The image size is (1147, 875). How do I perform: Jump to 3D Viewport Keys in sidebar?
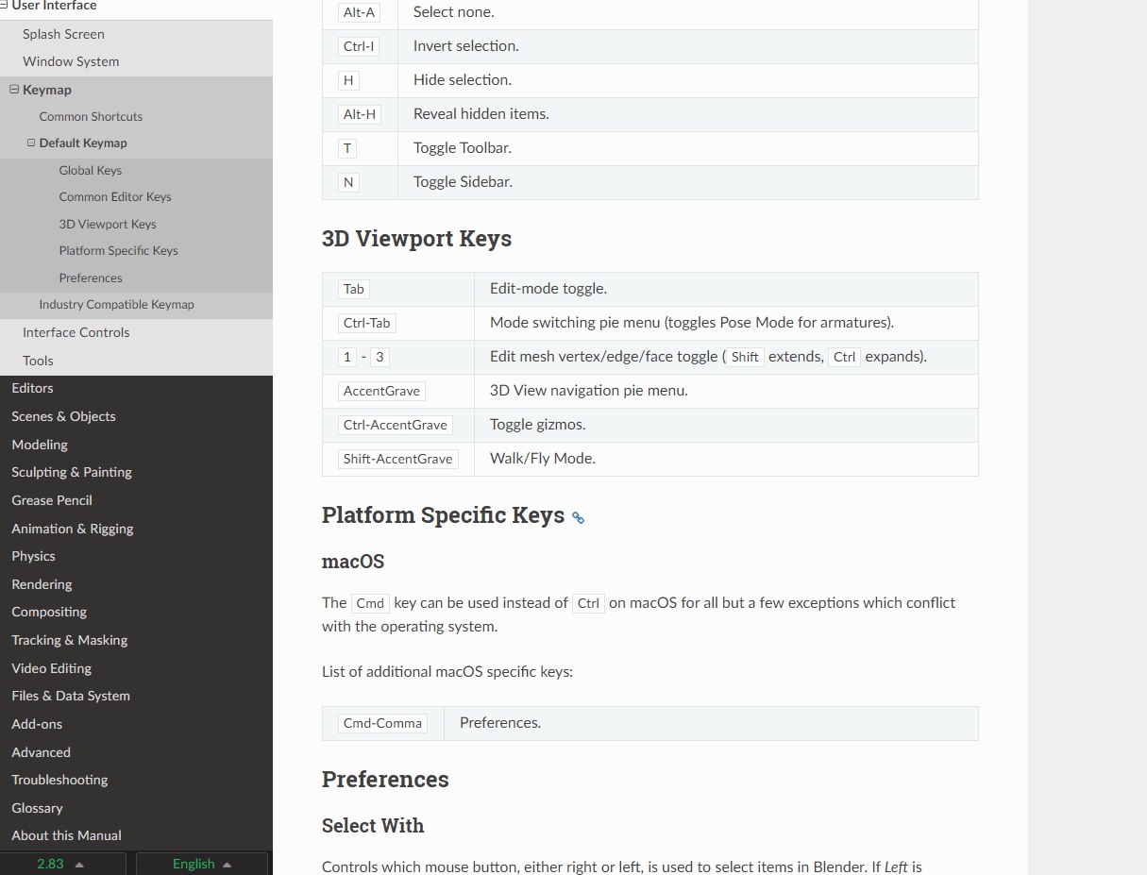click(x=108, y=225)
